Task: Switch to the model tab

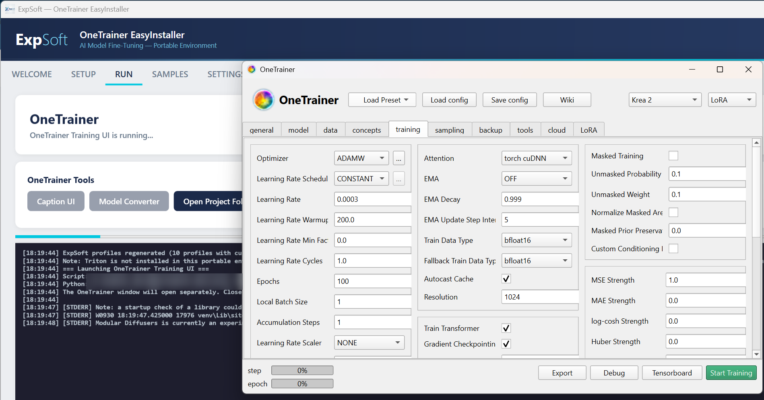Action: (298, 130)
